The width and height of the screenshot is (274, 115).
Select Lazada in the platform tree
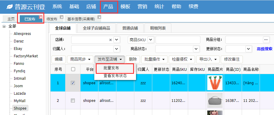pyautogui.click(x=19, y=93)
